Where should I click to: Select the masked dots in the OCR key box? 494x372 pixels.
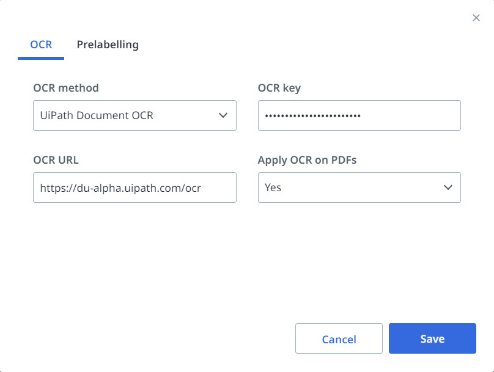click(x=313, y=115)
